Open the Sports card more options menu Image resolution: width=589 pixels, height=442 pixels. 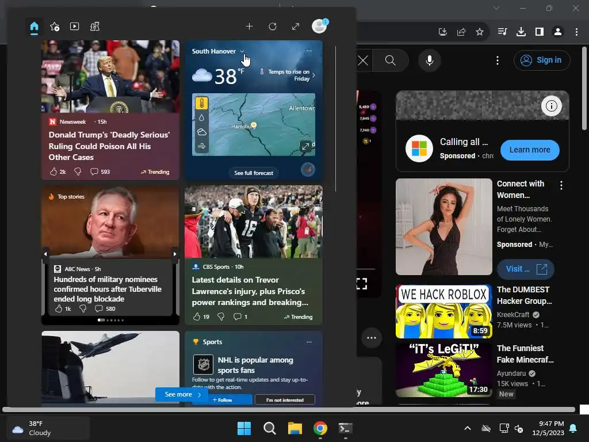[x=309, y=342]
